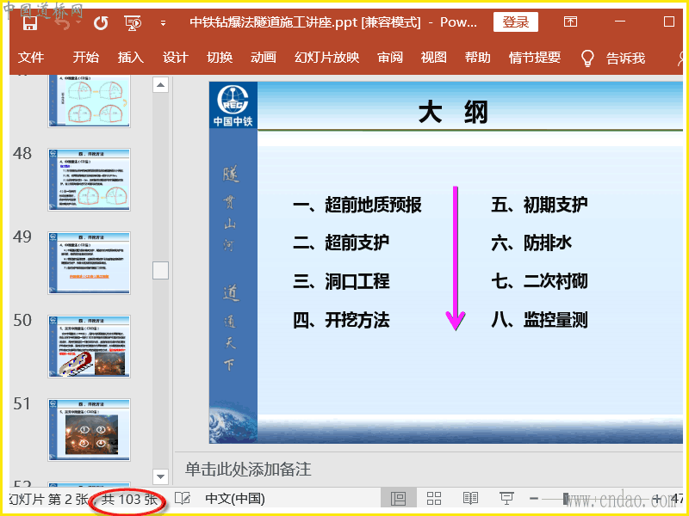Click the lightbulb Tell Me icon
The width and height of the screenshot is (689, 516).
pyautogui.click(x=587, y=58)
